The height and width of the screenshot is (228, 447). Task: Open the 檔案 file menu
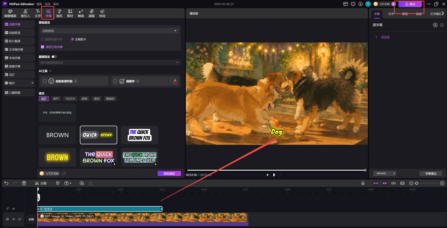(x=39, y=4)
